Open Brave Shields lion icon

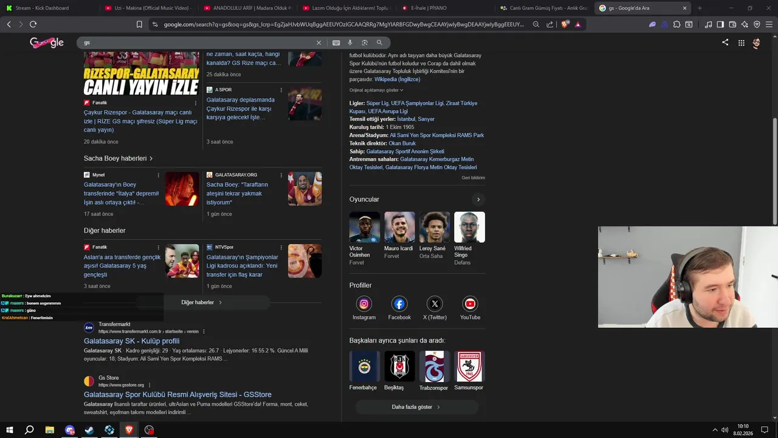[x=565, y=24]
